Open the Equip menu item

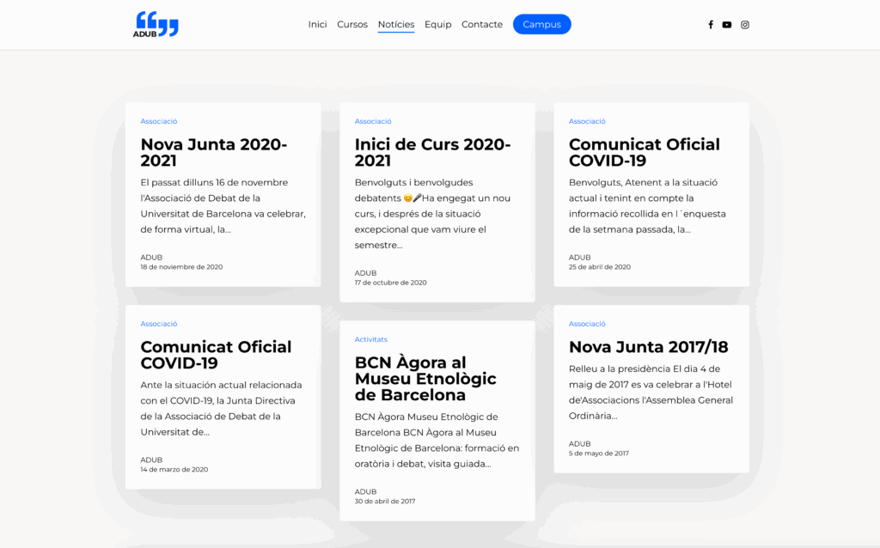coord(437,24)
